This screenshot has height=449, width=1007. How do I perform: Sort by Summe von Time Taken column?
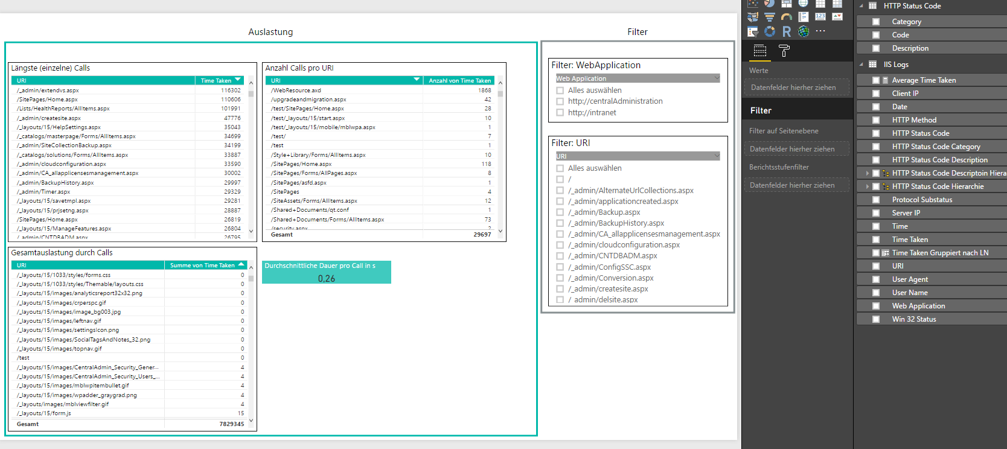(x=206, y=265)
